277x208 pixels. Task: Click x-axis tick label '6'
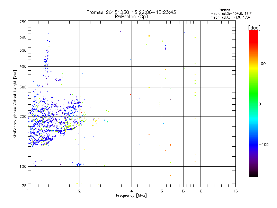[x=162, y=191]
